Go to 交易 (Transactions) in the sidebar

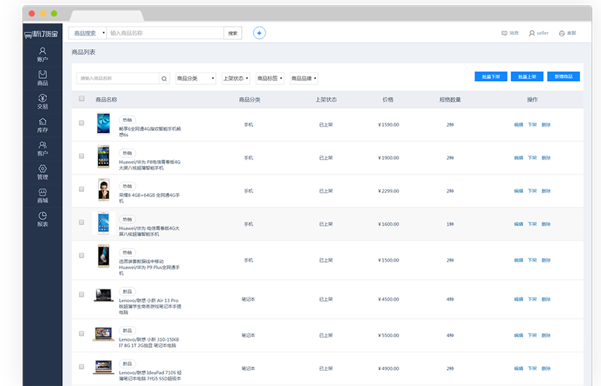click(42, 101)
